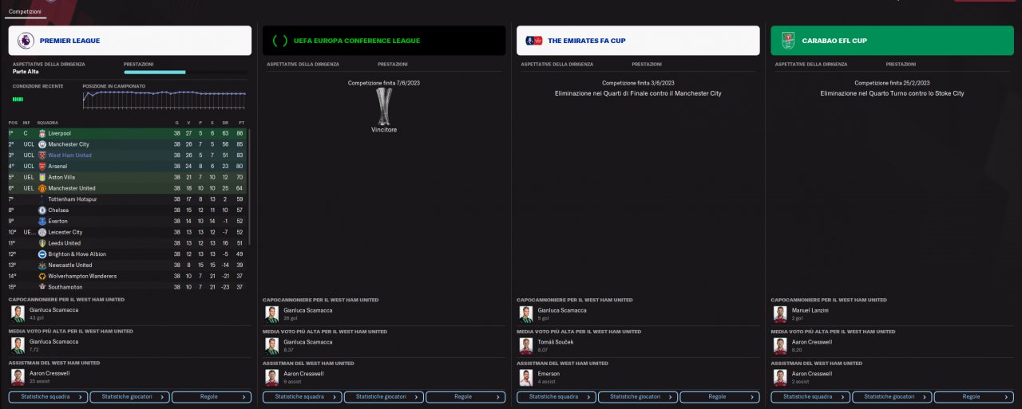This screenshot has width=1022, height=409.
Task: Click the Arsenal team name in the table
Action: 57,166
